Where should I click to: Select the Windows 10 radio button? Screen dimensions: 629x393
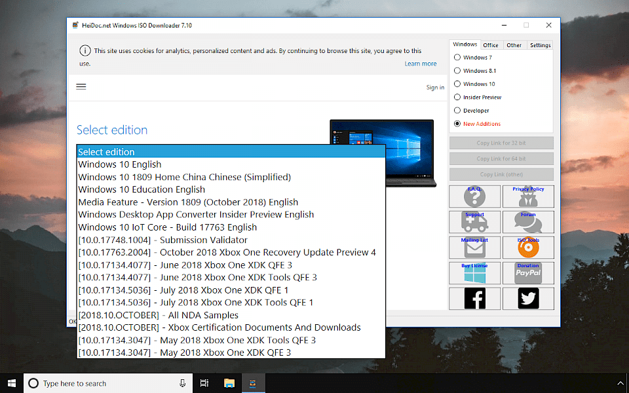coord(457,84)
